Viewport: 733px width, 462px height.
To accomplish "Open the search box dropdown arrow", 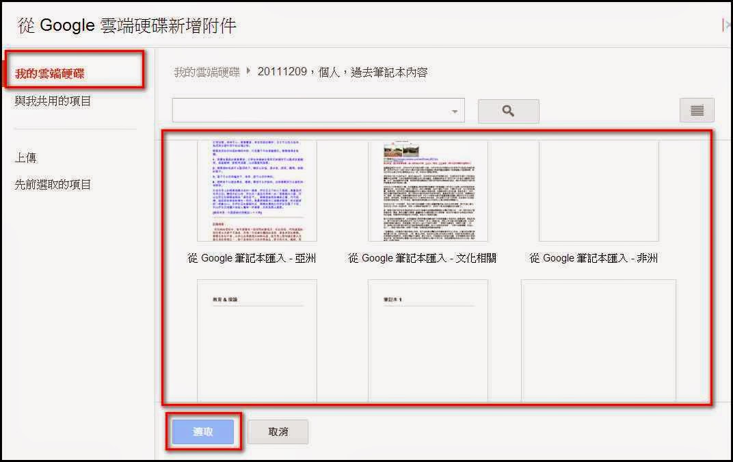I will coord(455,112).
